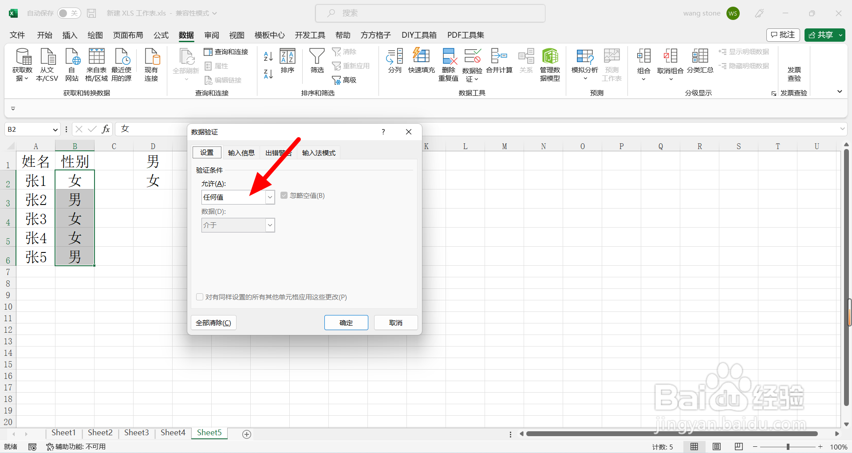Switch to Page Break Preview icon
Viewport: 852px width, 453px height.
pos(738,447)
